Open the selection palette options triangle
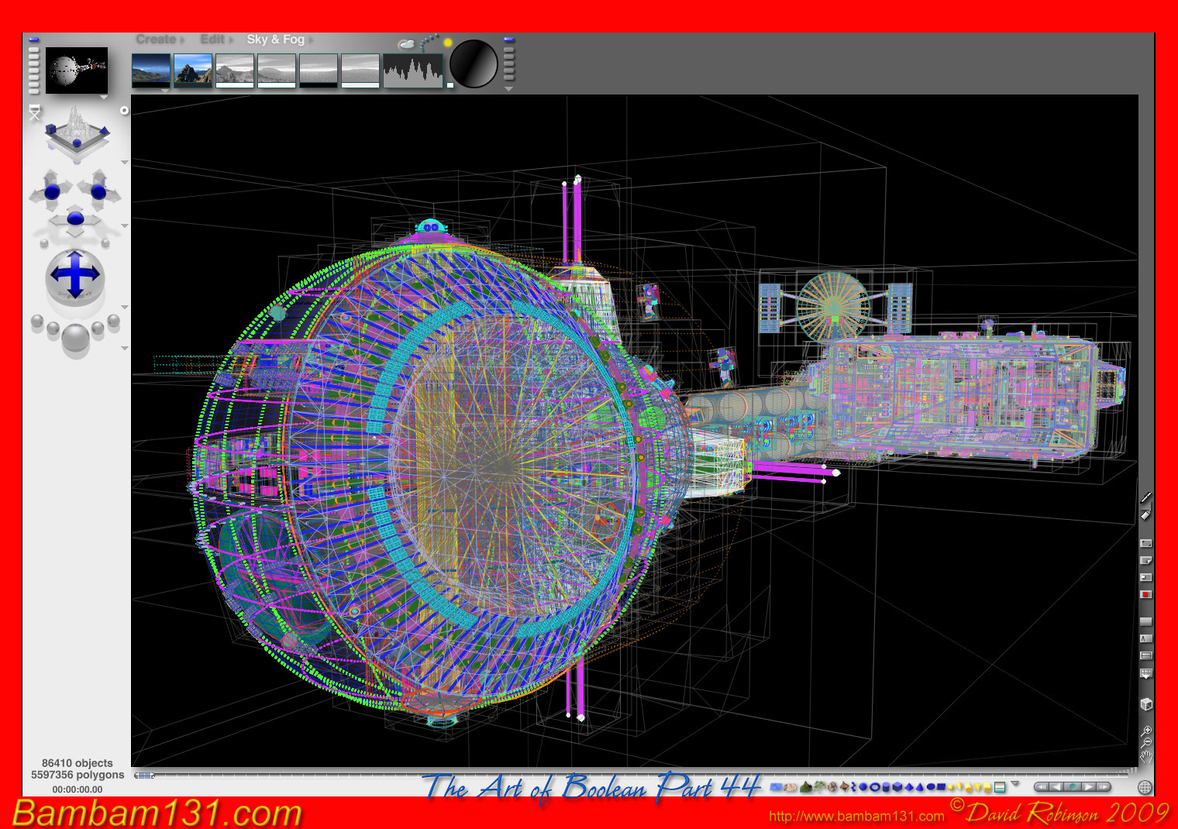 [1014, 783]
